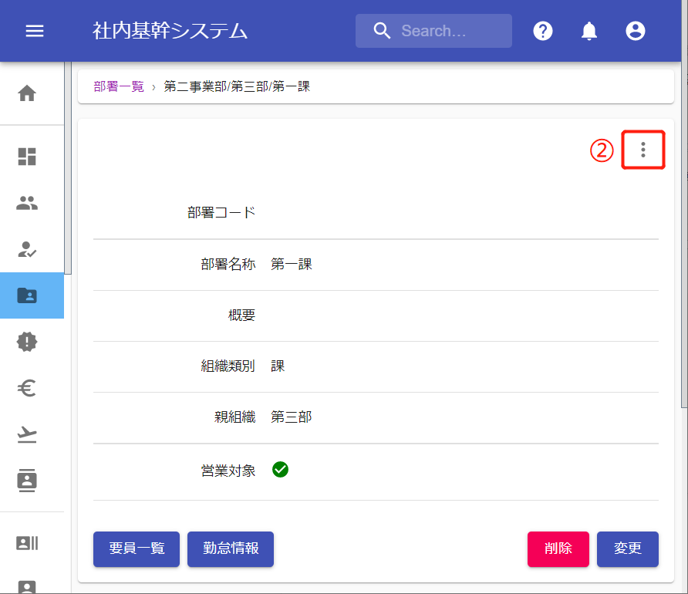Open the people group sidebar icon
688x594 pixels.
[27, 204]
